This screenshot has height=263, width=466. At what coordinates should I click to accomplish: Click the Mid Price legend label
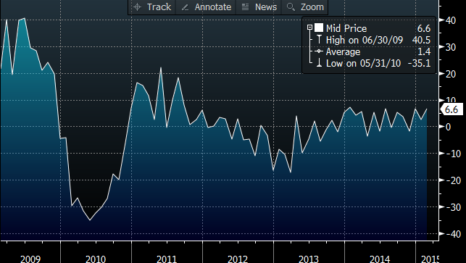346,28
